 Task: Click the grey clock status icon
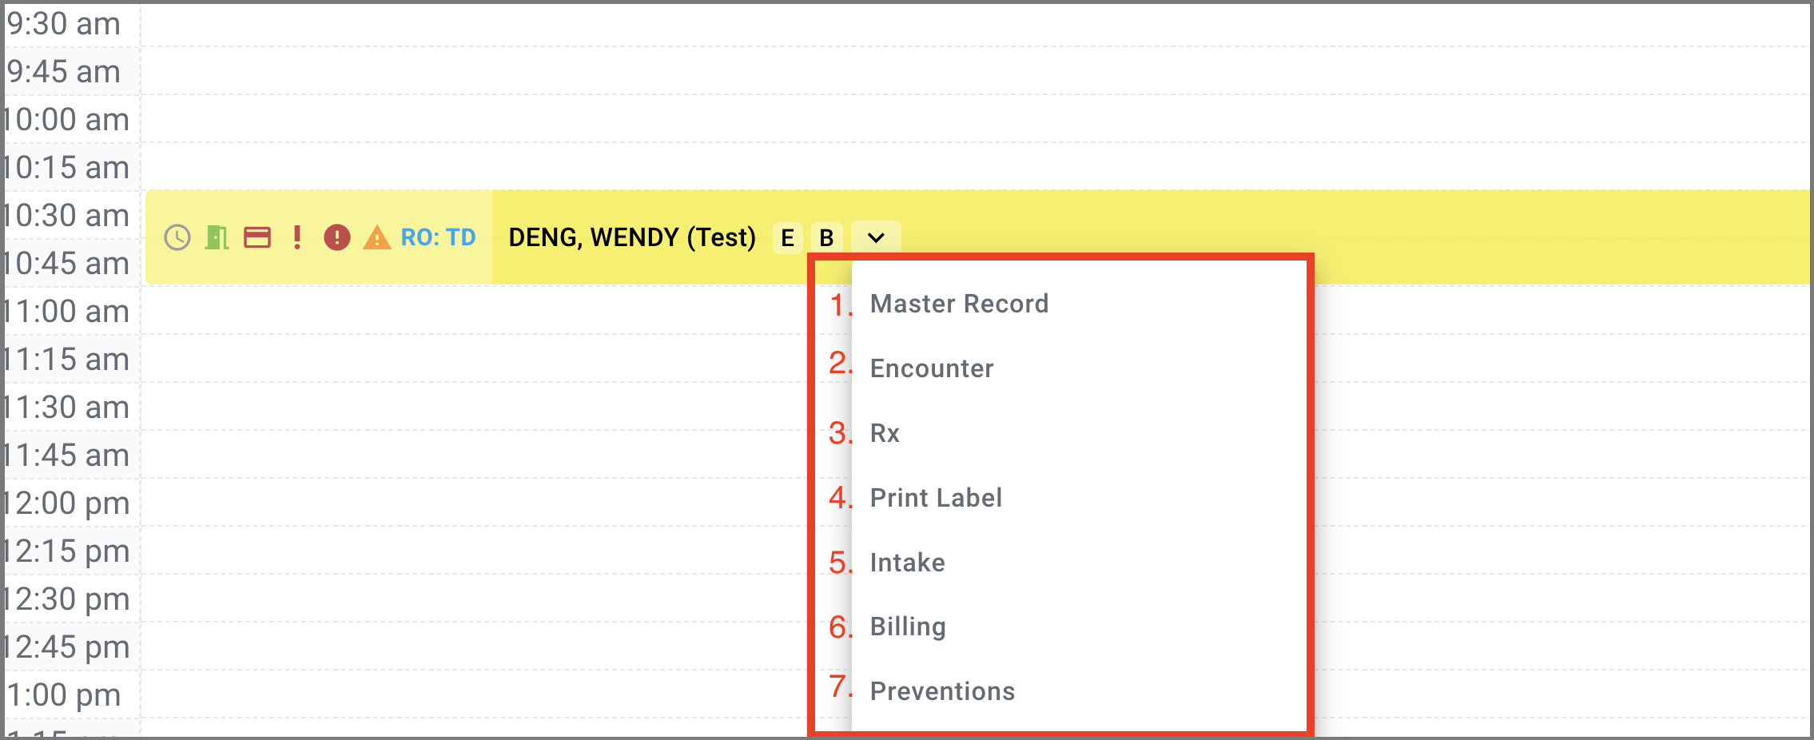click(x=177, y=237)
